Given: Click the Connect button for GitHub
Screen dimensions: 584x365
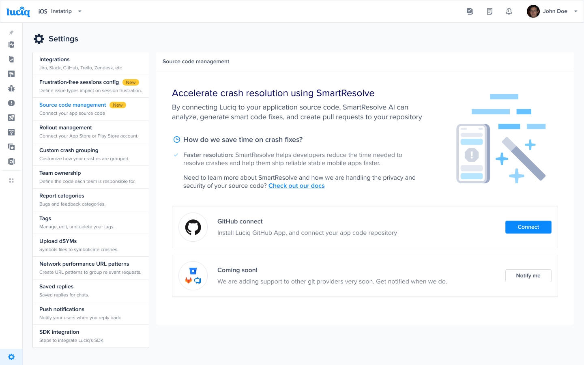Looking at the screenshot, I should (528, 227).
